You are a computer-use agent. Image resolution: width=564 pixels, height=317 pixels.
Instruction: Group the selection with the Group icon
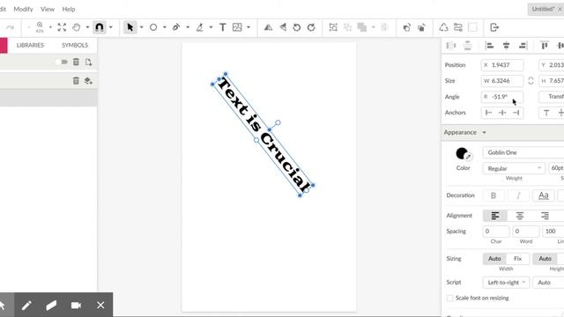pyautogui.click(x=333, y=27)
